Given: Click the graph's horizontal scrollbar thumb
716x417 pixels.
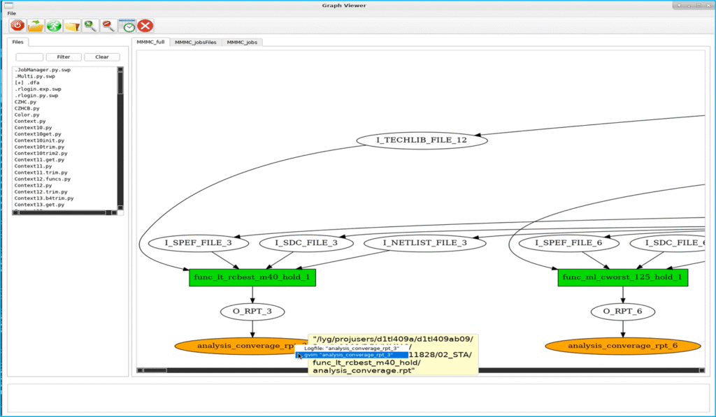Looking at the screenshot, I should 155,370.
